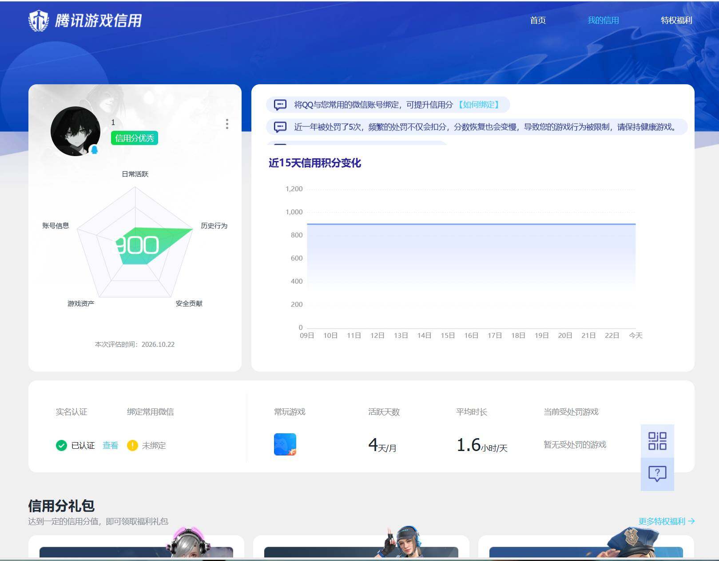Click 信用分礼包 section heading
This screenshot has height=561, width=719.
pos(61,506)
